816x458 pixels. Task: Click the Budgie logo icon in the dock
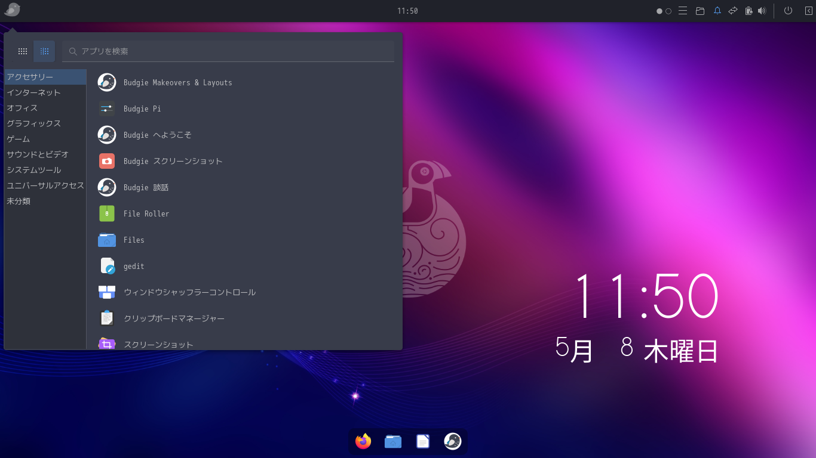click(x=452, y=441)
